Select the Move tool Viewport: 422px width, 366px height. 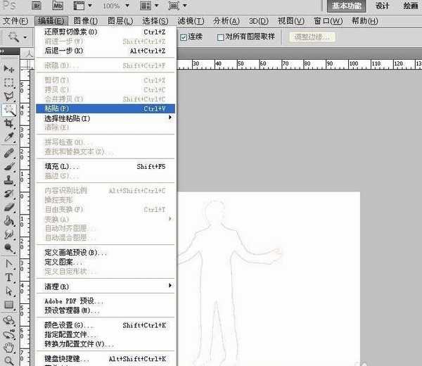tap(8, 69)
